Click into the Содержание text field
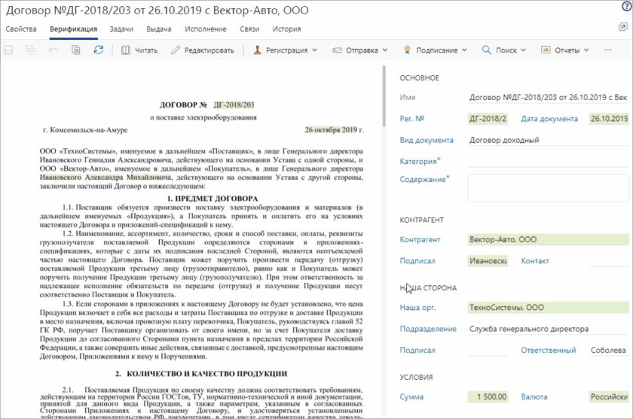The image size is (633, 419). click(547, 187)
